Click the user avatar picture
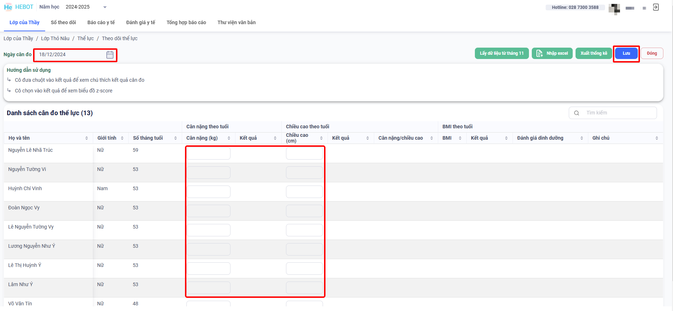 click(x=614, y=8)
